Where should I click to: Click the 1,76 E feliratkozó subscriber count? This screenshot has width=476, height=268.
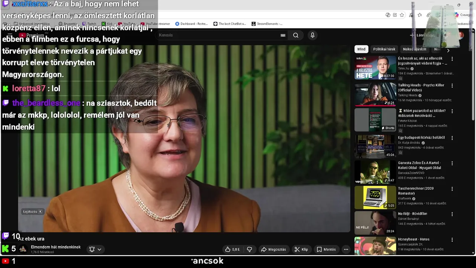pyautogui.click(x=42, y=252)
